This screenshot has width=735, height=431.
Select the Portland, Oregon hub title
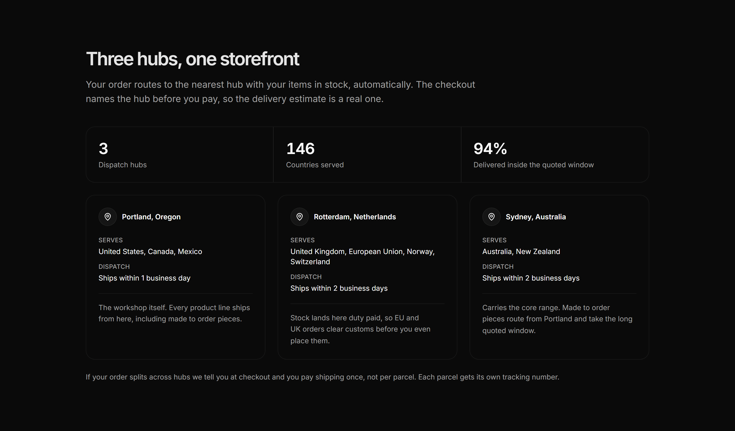[151, 217]
